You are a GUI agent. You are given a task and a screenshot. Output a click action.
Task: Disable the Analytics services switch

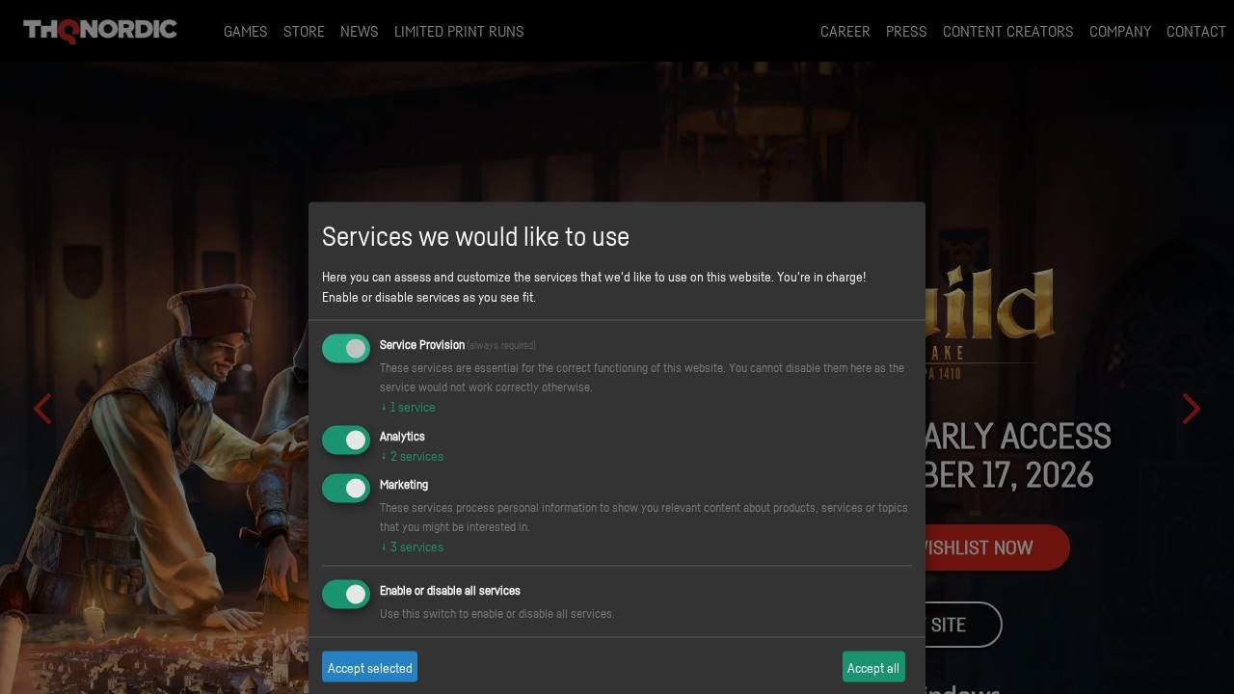(346, 440)
